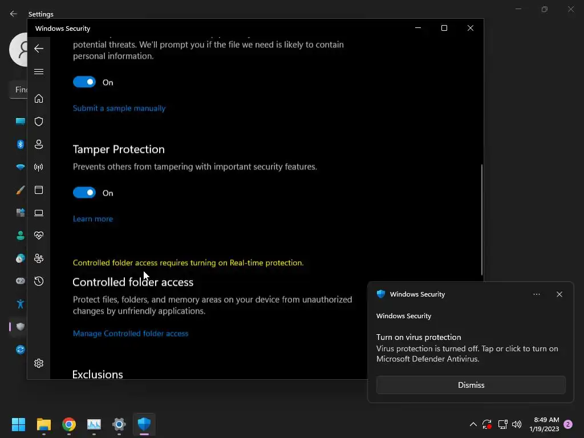Image resolution: width=584 pixels, height=438 pixels.
Task: Open System category in Settings sidebar
Action: [20, 121]
